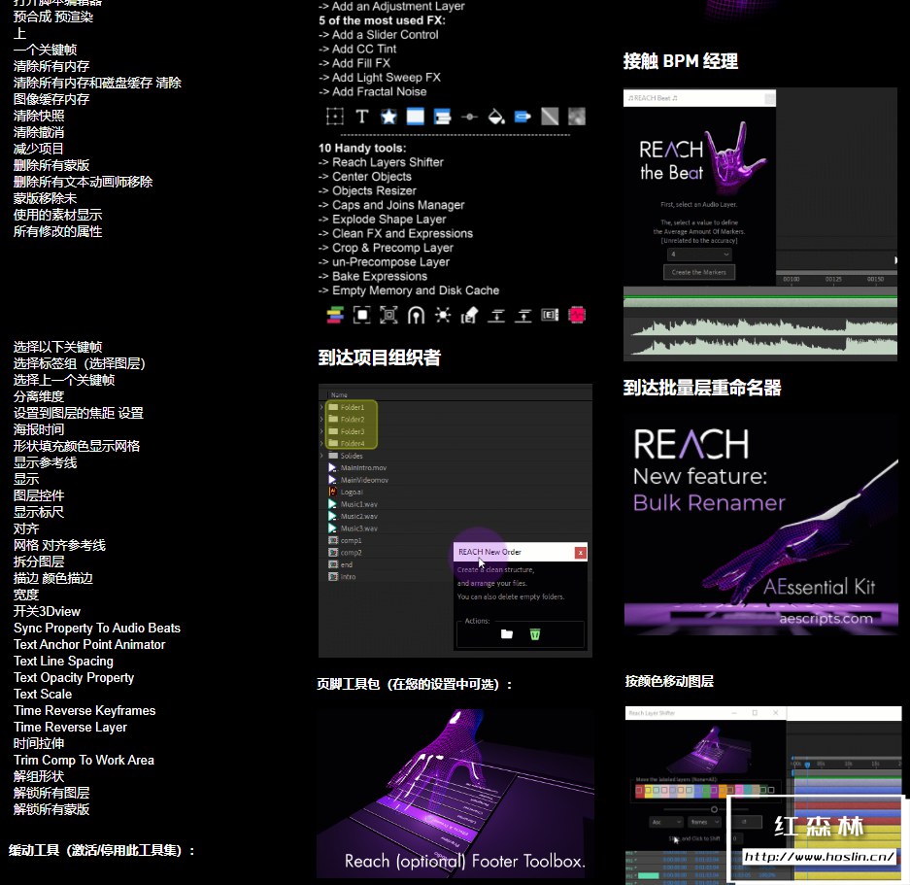Viewport: 910px width, 885px height.
Task: Click the Text Line Spacing entry
Action: pos(63,661)
